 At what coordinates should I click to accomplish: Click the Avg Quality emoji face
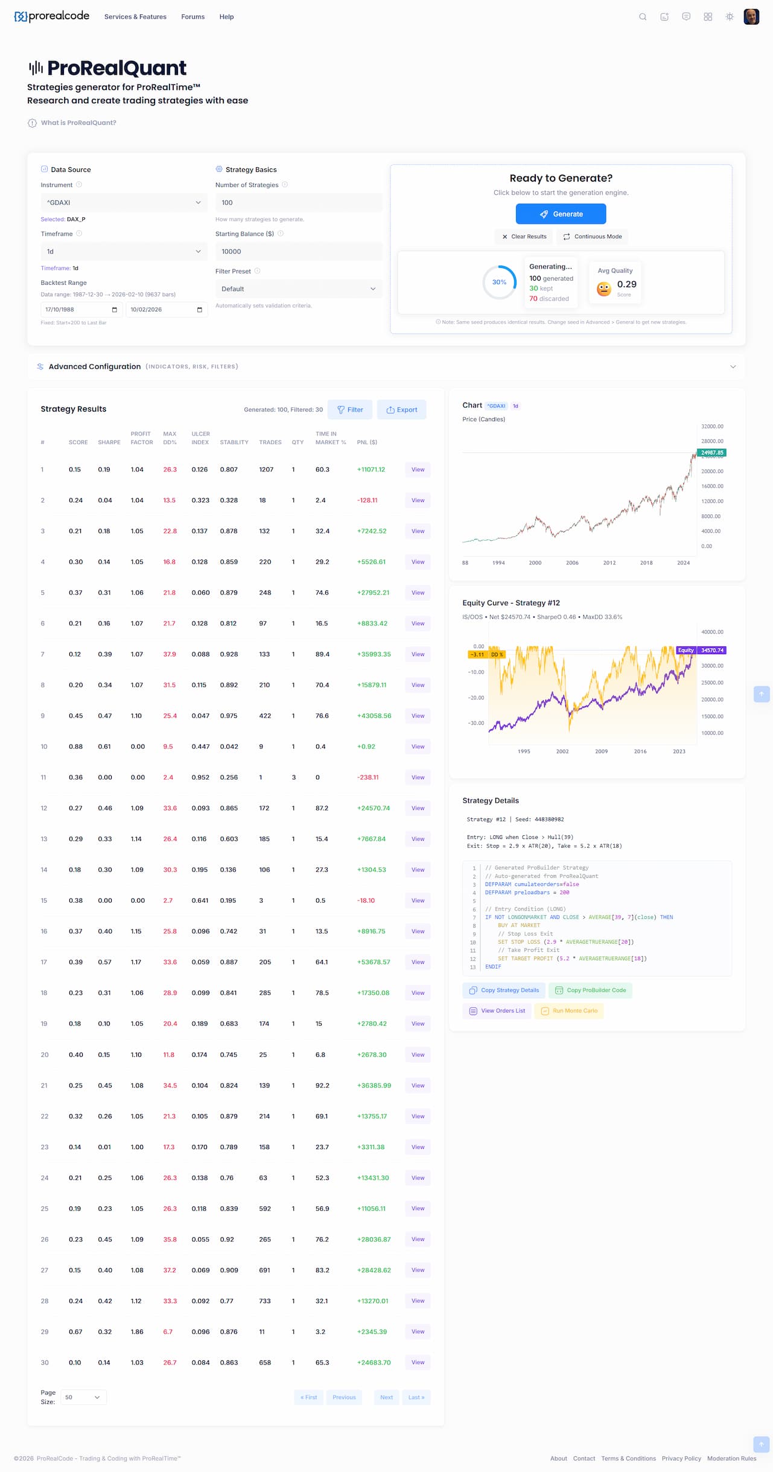pos(604,289)
